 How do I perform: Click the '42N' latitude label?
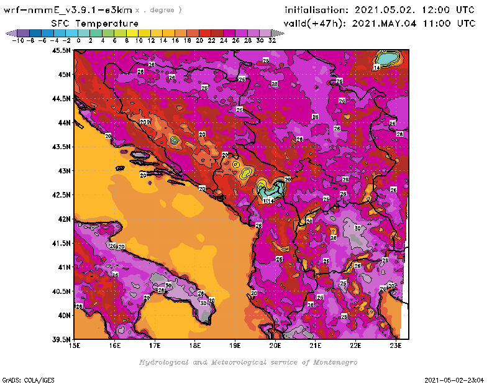pos(65,219)
